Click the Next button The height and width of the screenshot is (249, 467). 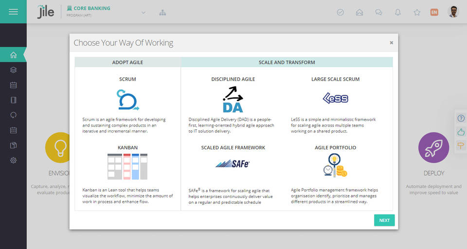[384, 220]
